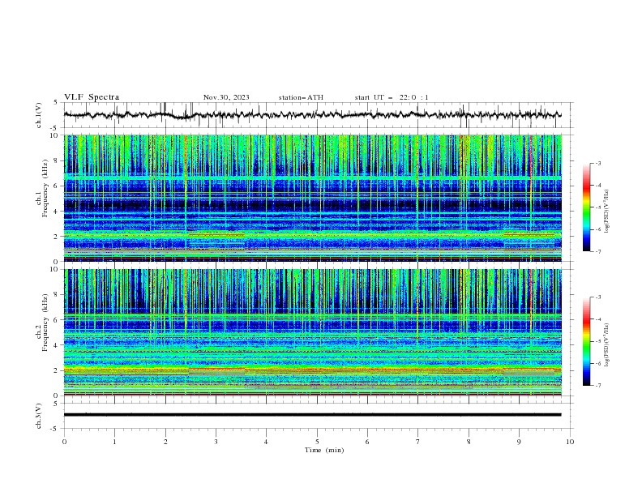The image size is (642, 496).
Task: Click inside the ch.1 spectrogram panel
Action: pyautogui.click(x=312, y=198)
